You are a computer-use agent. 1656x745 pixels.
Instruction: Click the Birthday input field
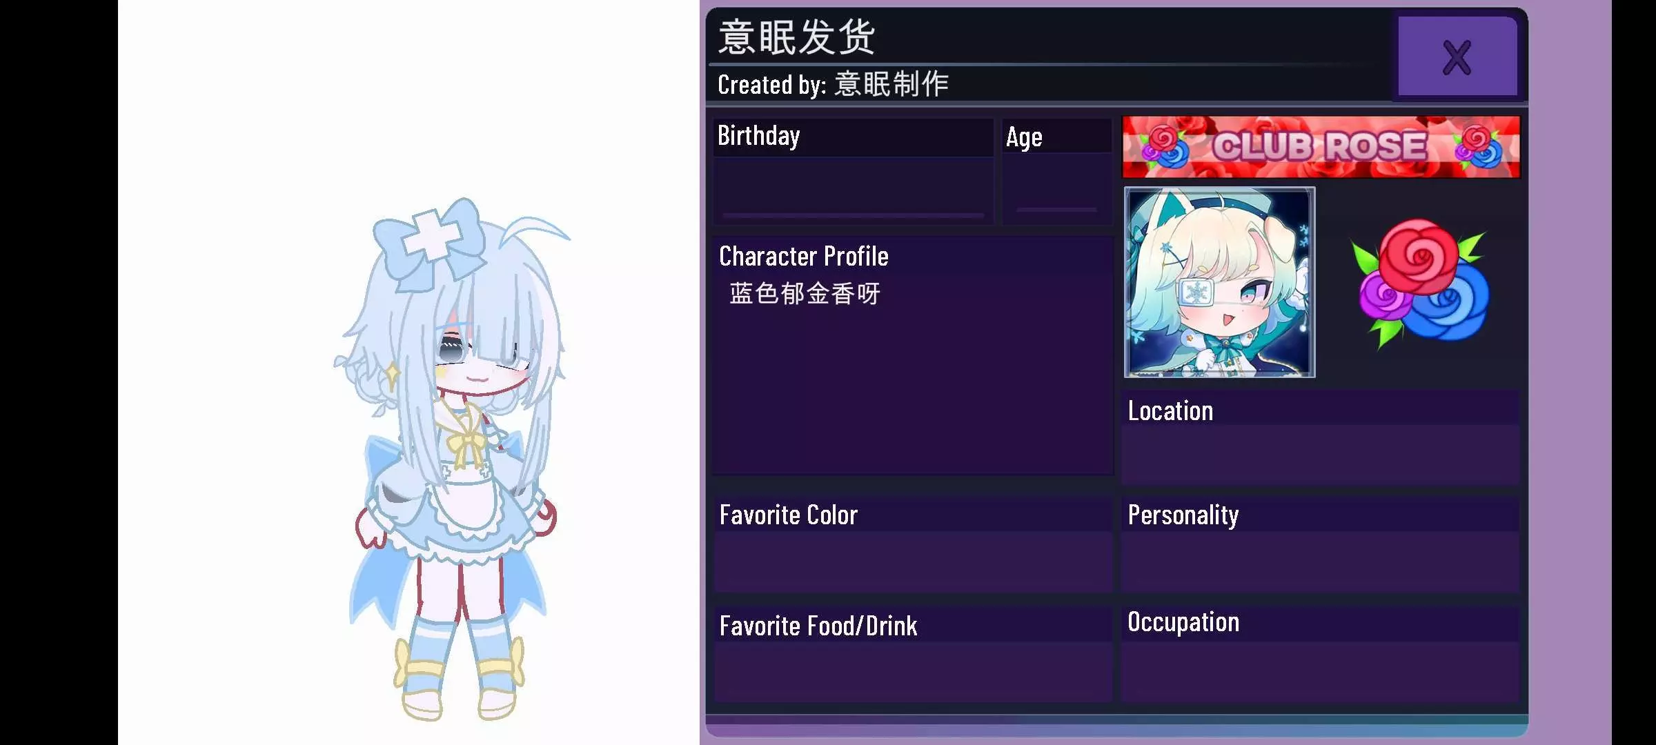click(853, 188)
